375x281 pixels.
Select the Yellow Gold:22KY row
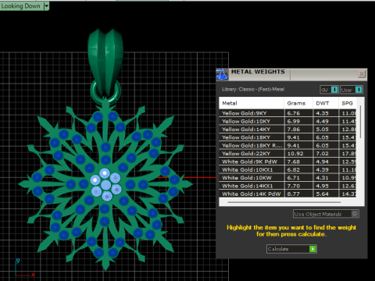pyautogui.click(x=287, y=154)
